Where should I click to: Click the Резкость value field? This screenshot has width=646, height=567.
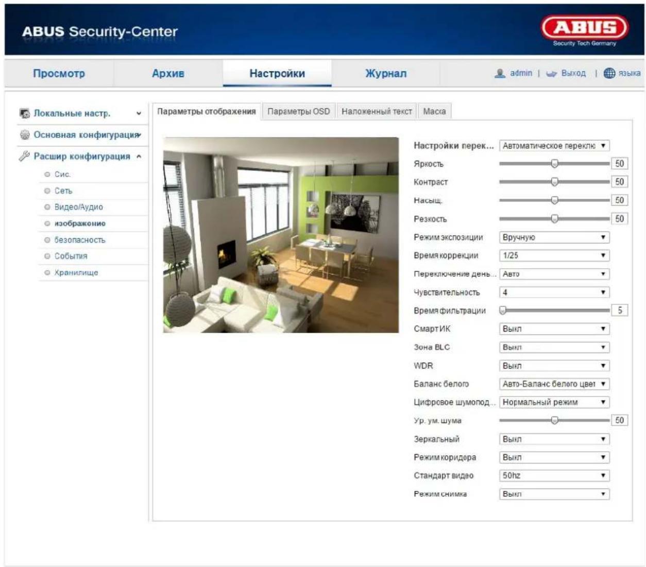(x=620, y=219)
